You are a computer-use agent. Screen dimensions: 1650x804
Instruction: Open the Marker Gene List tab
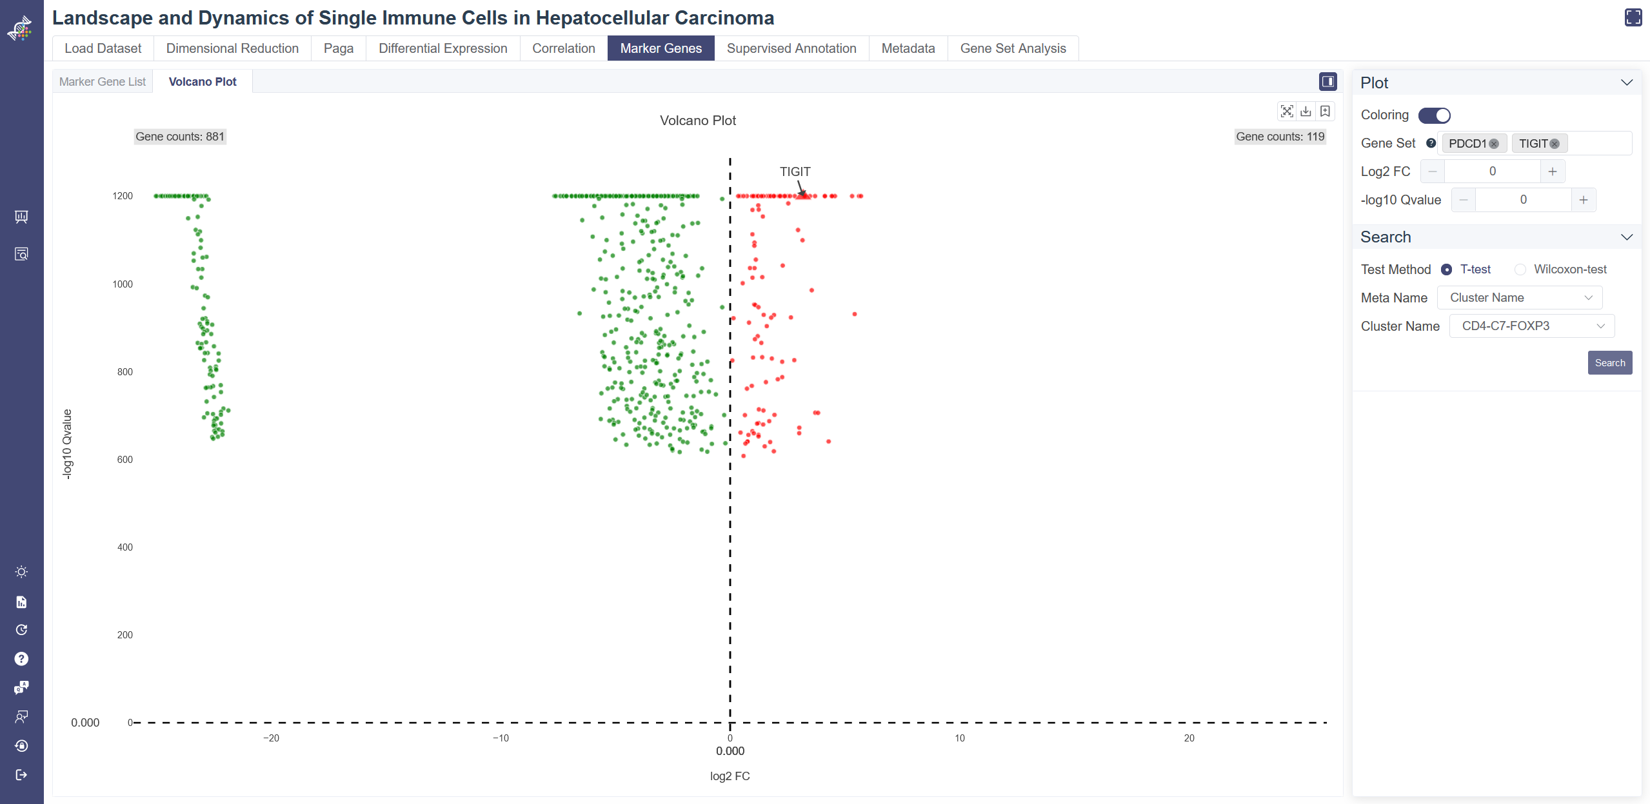pos(103,82)
